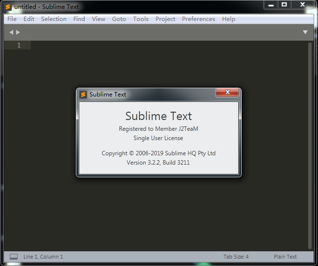
Task: Click the 'Version 3.2.2, Build 3211' text
Action: 158,163
